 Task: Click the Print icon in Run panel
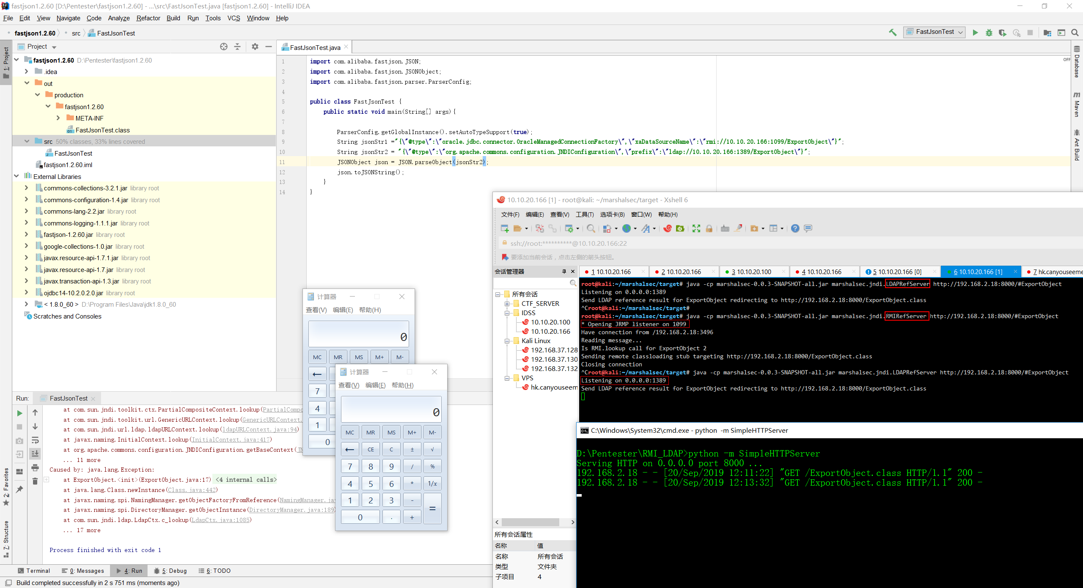pyautogui.click(x=35, y=467)
